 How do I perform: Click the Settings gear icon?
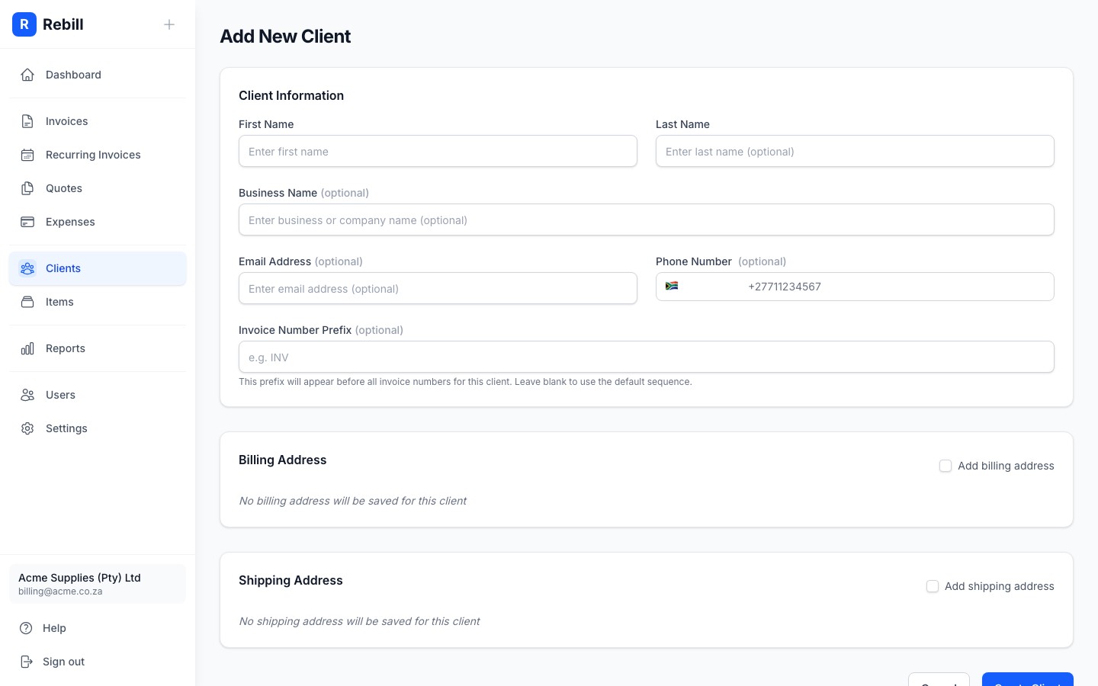point(27,428)
